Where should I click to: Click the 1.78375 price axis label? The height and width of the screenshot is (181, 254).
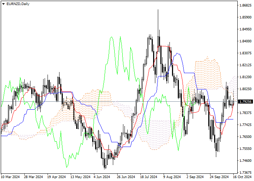point(245,113)
